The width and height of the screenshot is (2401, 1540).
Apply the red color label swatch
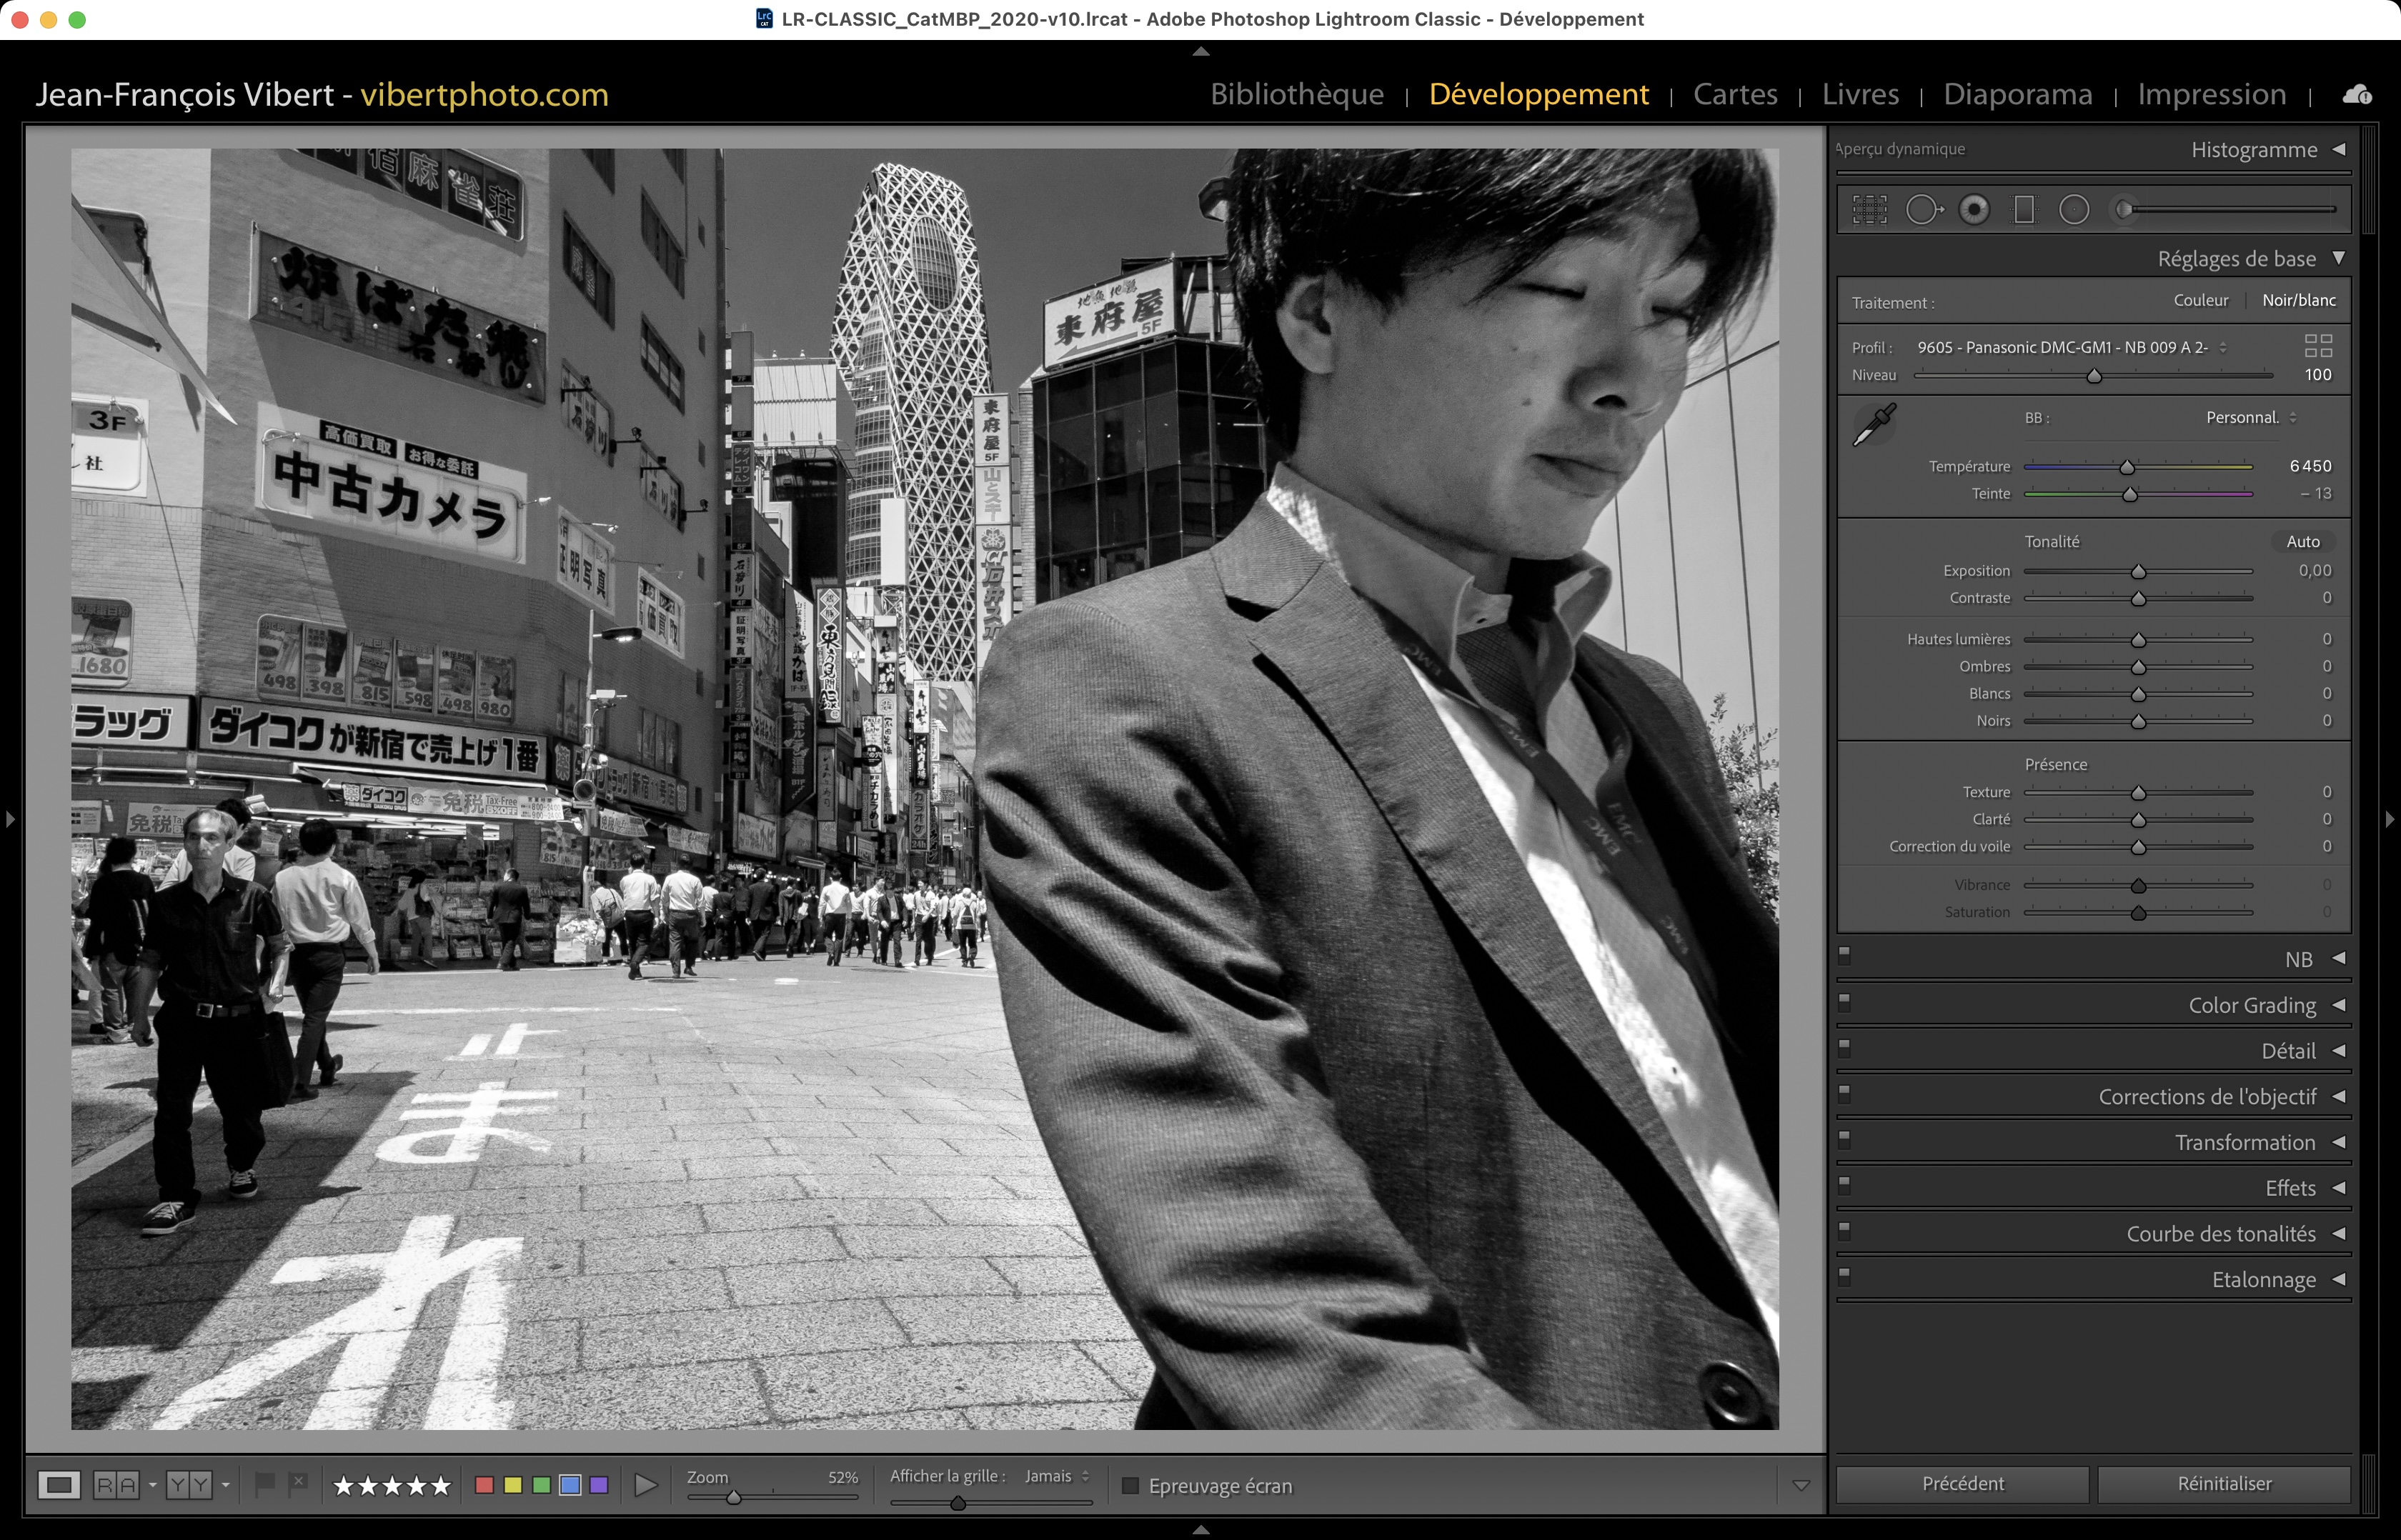[484, 1485]
